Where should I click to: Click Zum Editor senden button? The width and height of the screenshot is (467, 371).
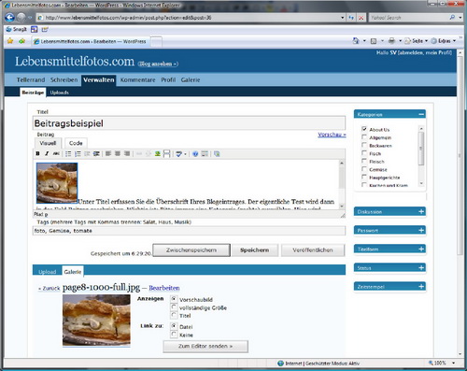pyautogui.click(x=205, y=346)
